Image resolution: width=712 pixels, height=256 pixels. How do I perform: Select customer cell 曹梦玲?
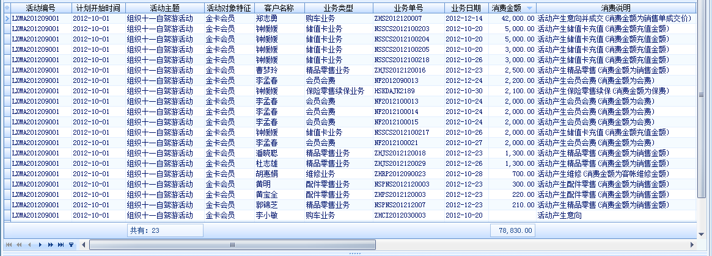280,70
